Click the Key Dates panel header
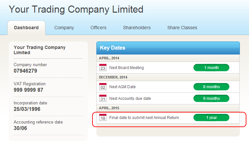Image resolution: width=249 pixels, height=142 pixels. tap(168, 48)
